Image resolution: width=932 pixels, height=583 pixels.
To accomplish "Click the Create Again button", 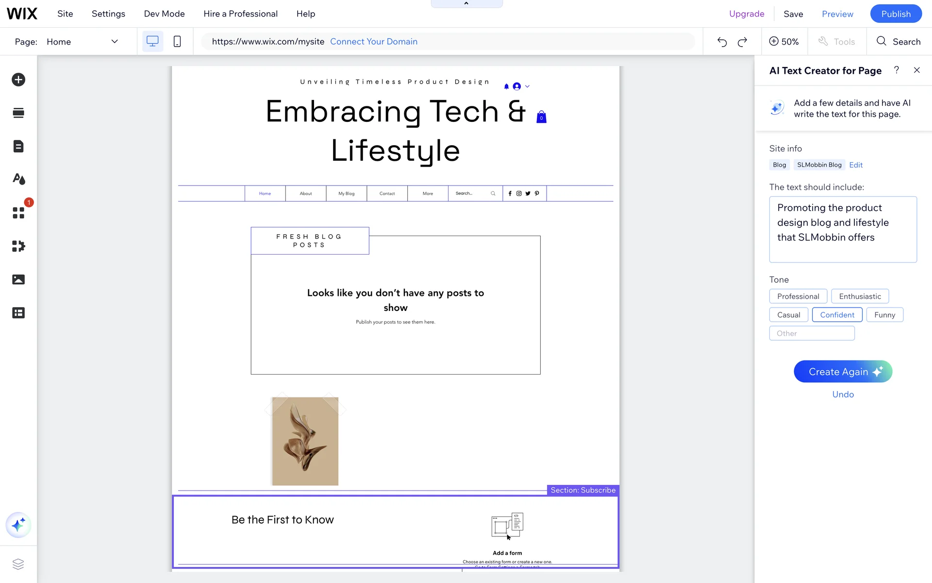I will pyautogui.click(x=843, y=372).
